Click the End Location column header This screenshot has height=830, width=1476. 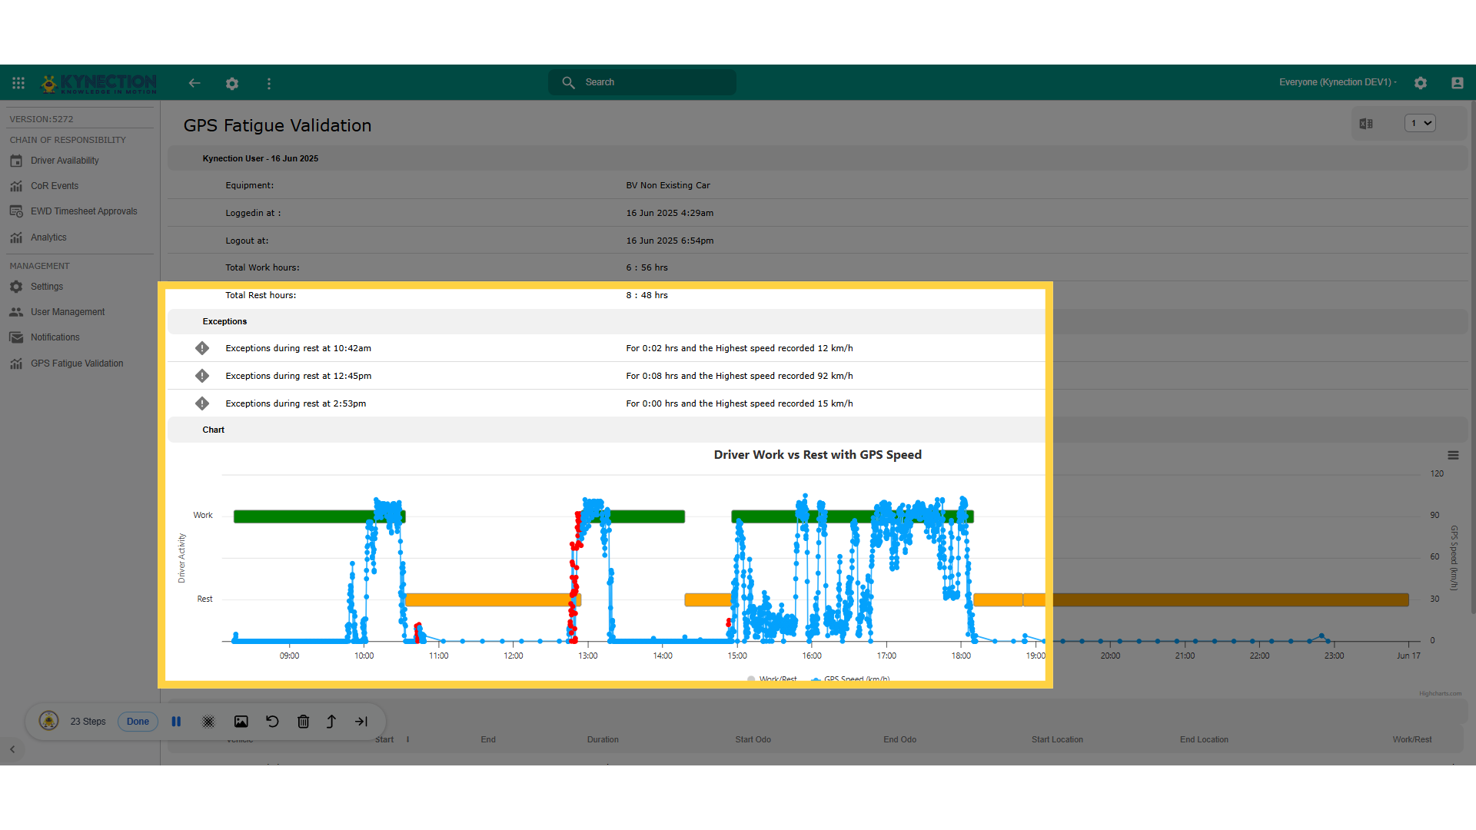coord(1204,739)
